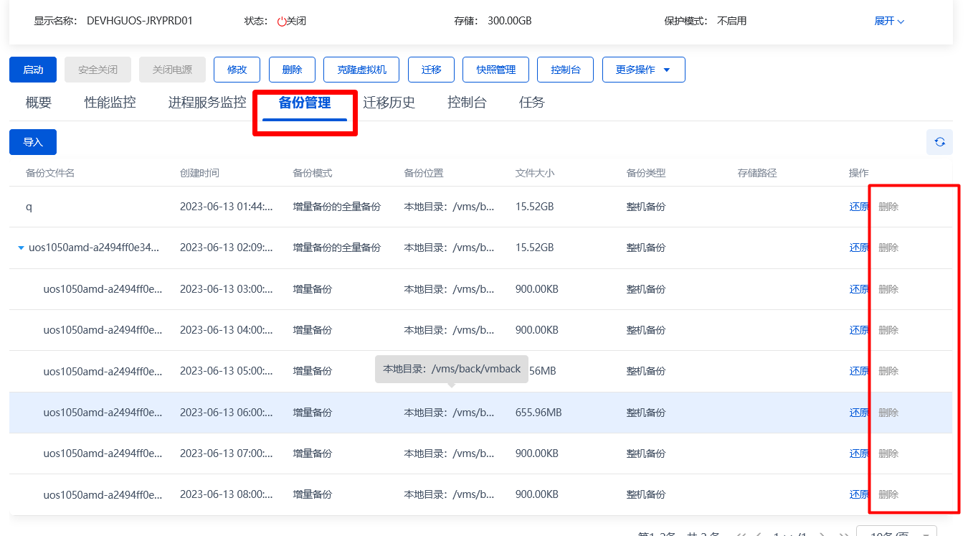
Task: Click 删除 in the 06:00 backup row
Action: click(x=888, y=413)
